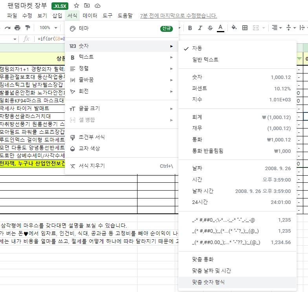Select cell 차량용선글라스거치대

[x=32, y=116]
